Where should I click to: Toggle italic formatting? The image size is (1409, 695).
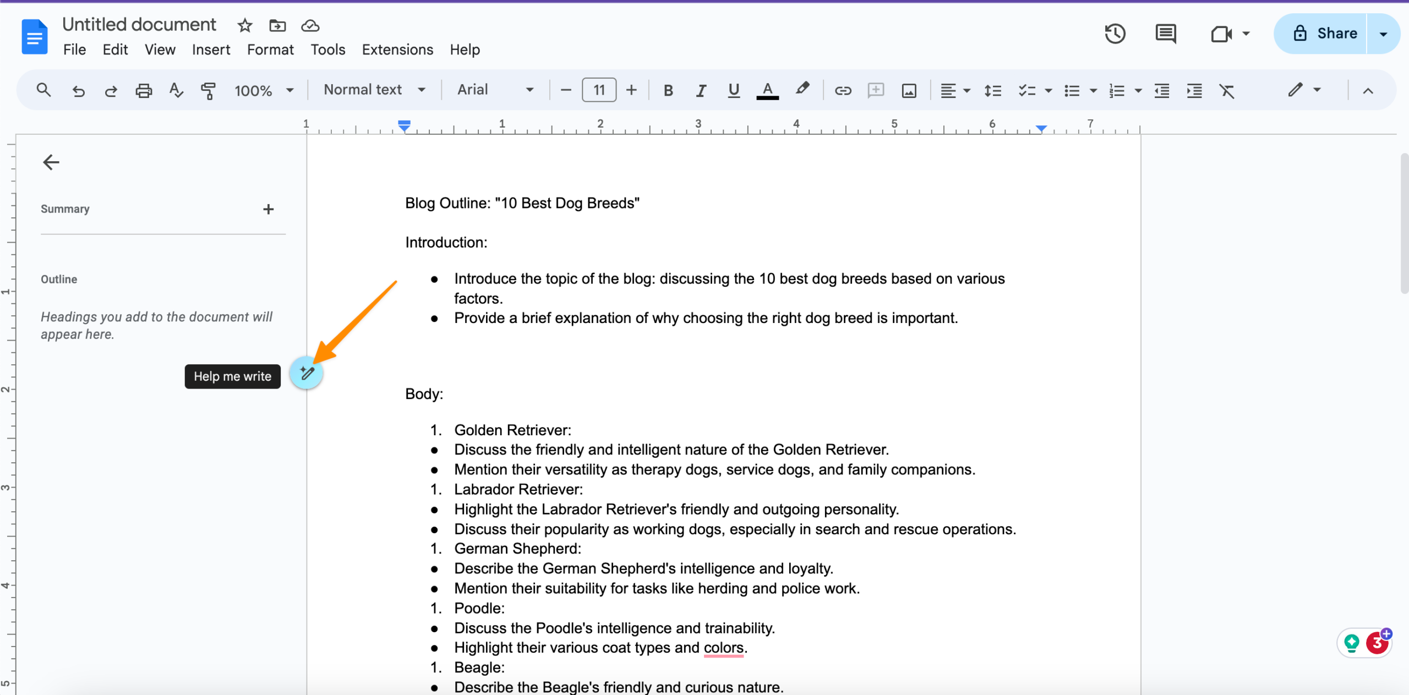click(x=701, y=90)
